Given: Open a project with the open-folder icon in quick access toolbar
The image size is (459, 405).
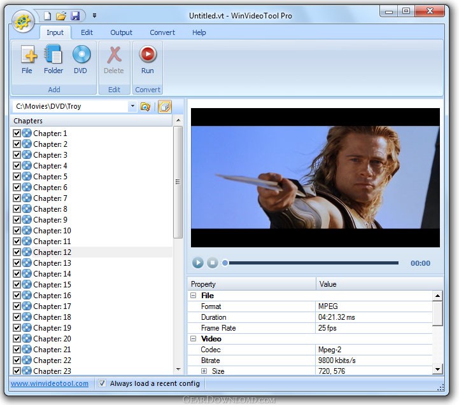Looking at the screenshot, I should [x=61, y=16].
